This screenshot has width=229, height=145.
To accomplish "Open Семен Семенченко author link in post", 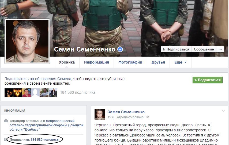I will pos(126,112).
